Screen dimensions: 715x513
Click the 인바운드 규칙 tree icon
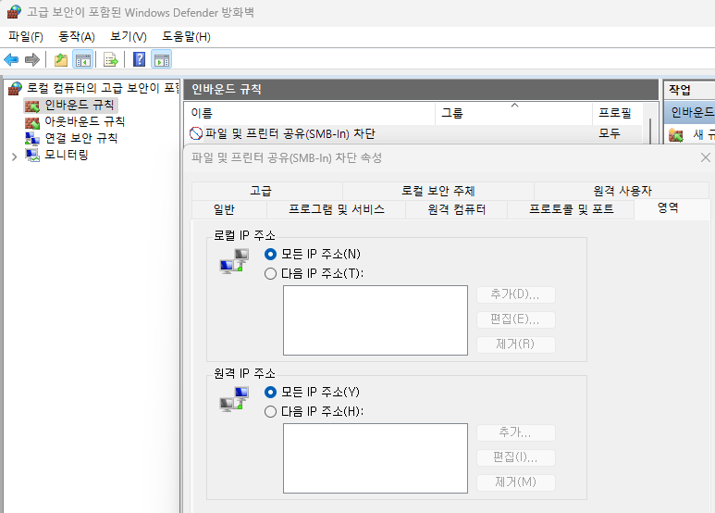pyautogui.click(x=32, y=106)
